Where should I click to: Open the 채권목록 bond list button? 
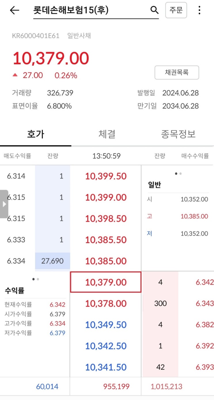click(x=177, y=72)
